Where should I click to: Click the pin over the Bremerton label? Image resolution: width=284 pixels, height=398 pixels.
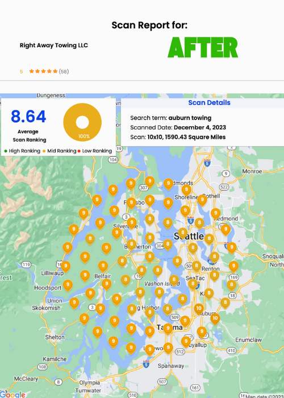(131, 245)
